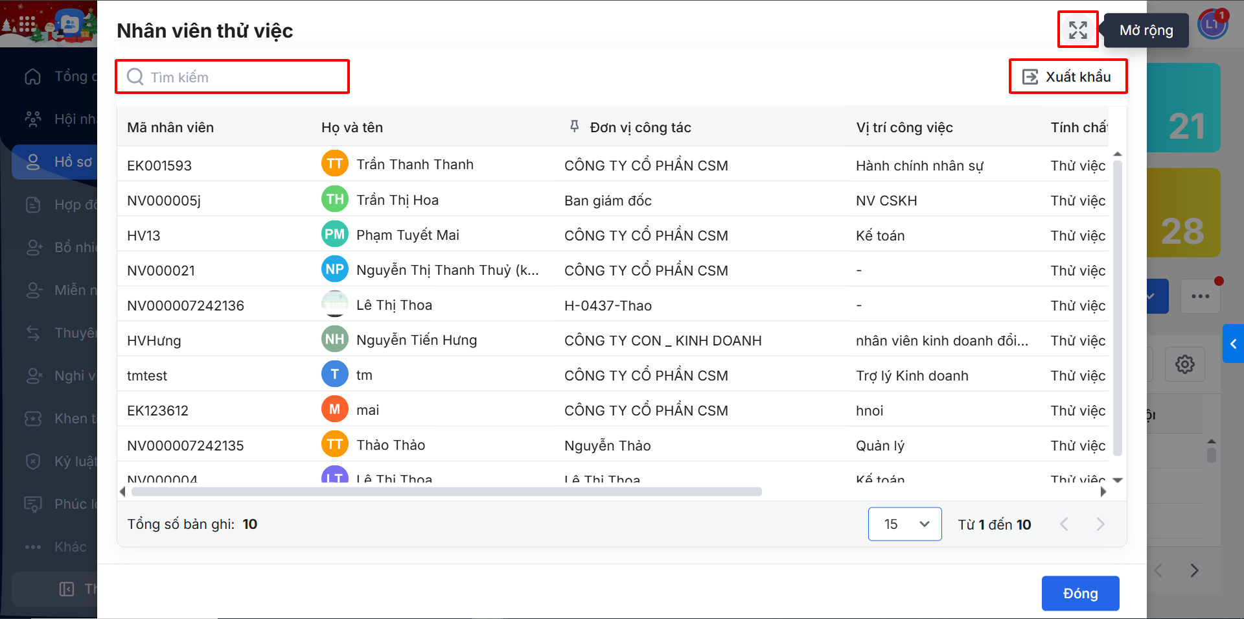
Task: Sort by Mã nhân viên column header
Action: 170,127
